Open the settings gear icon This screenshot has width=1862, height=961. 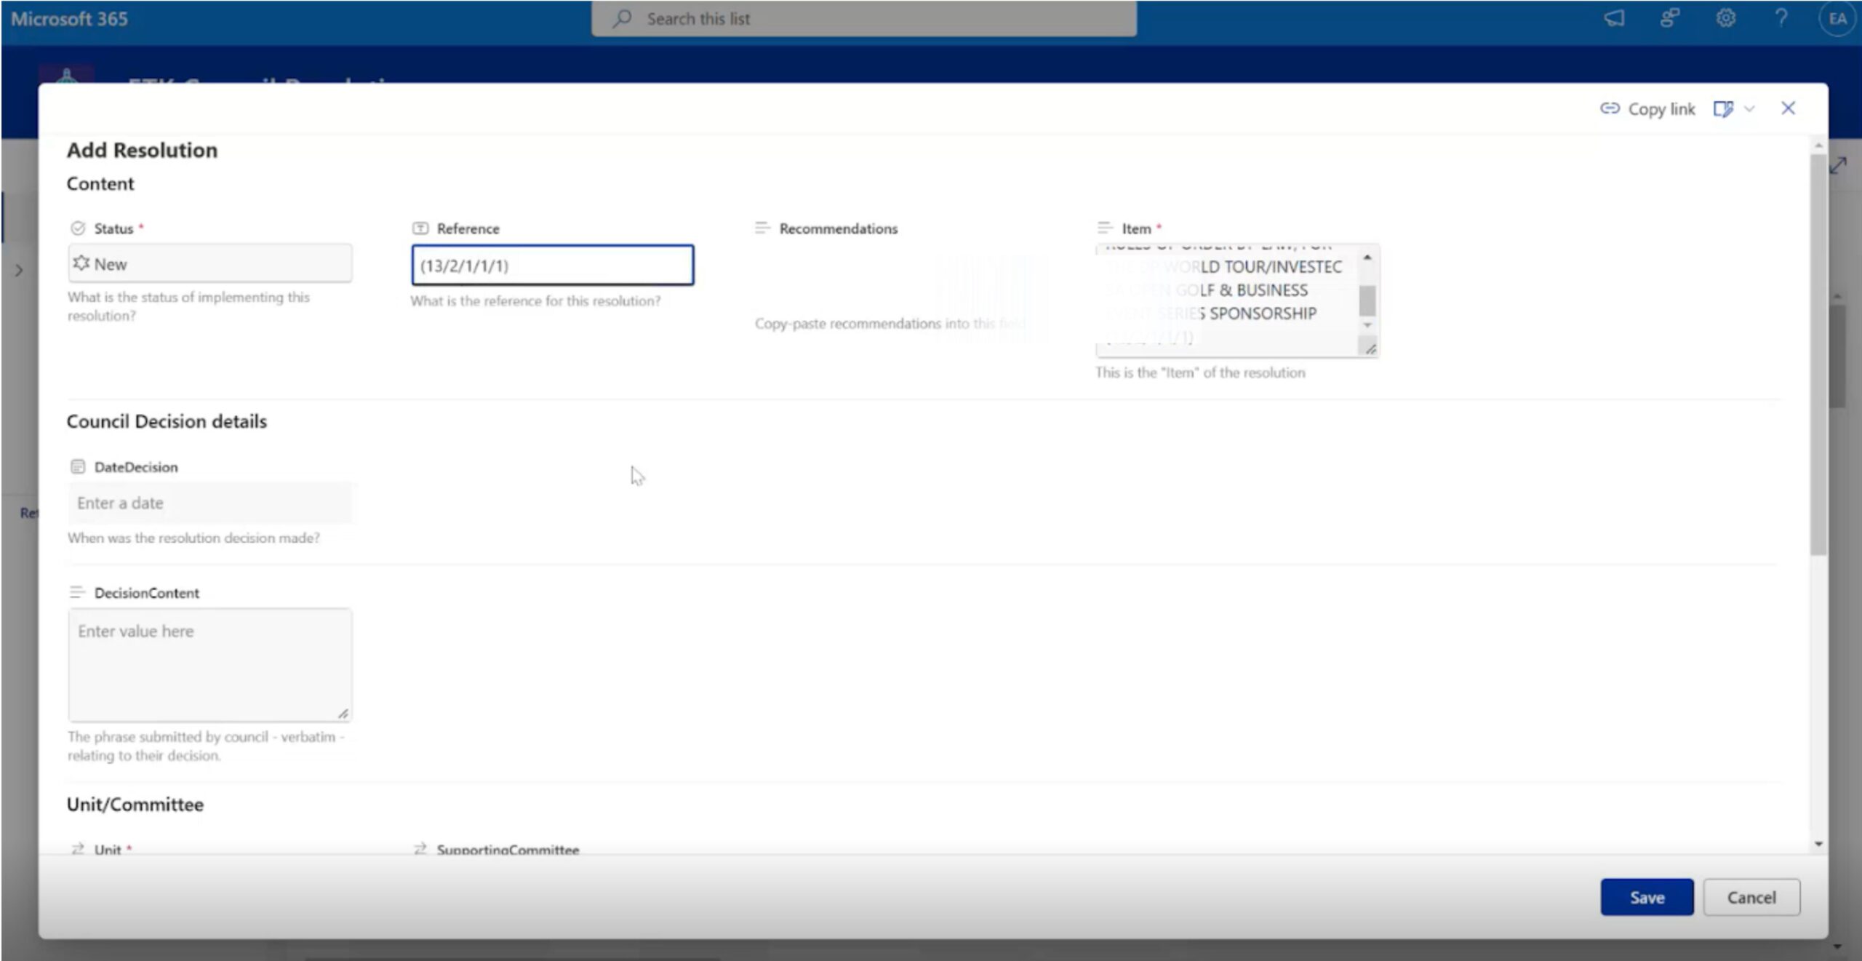[x=1726, y=18]
